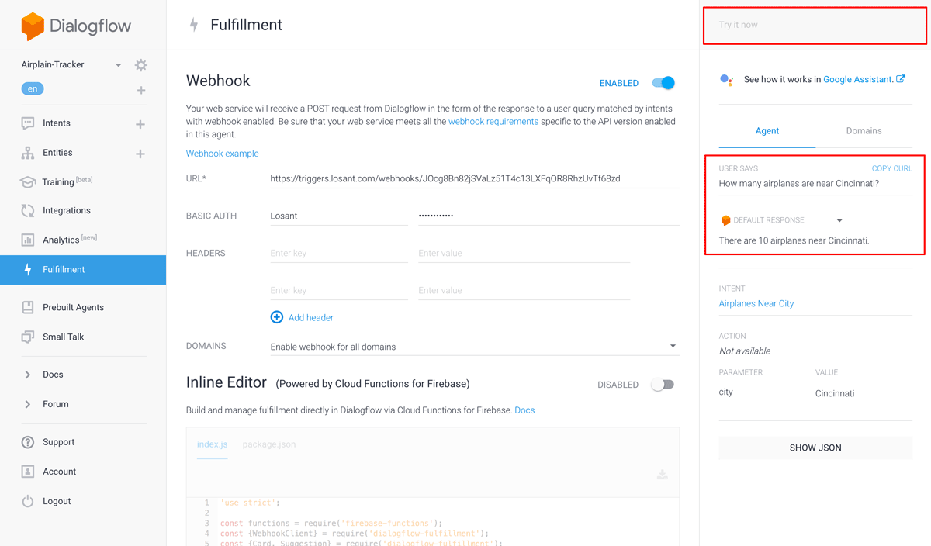The height and width of the screenshot is (546, 931).
Task: Select the package.json tab
Action: coord(268,444)
